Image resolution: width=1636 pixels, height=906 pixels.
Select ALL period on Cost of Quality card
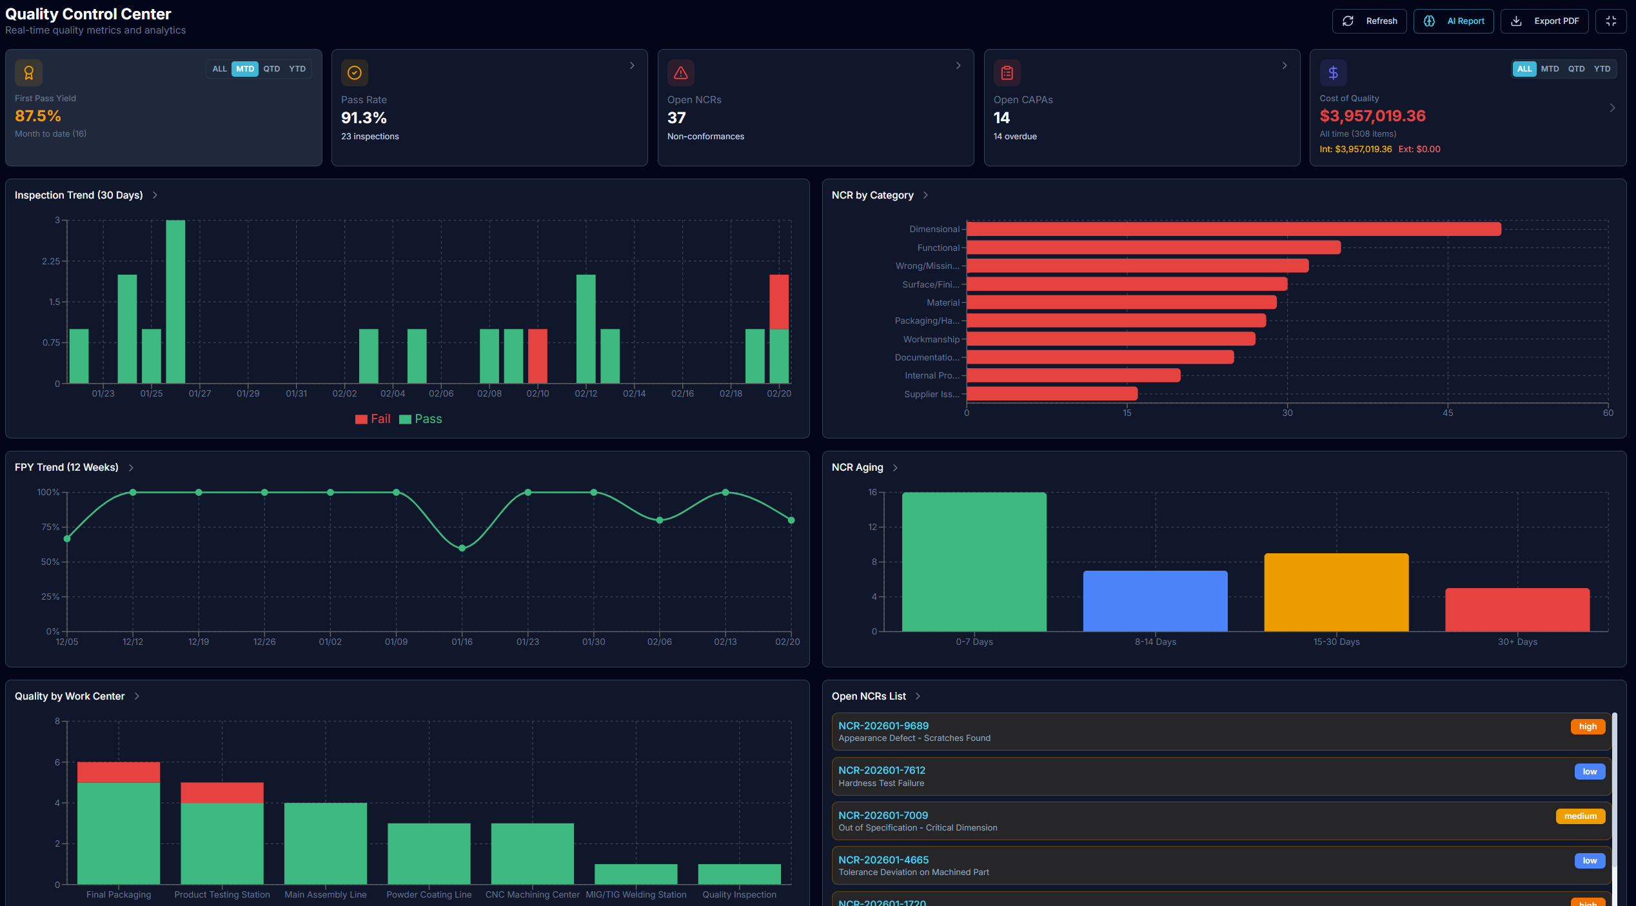[1524, 69]
